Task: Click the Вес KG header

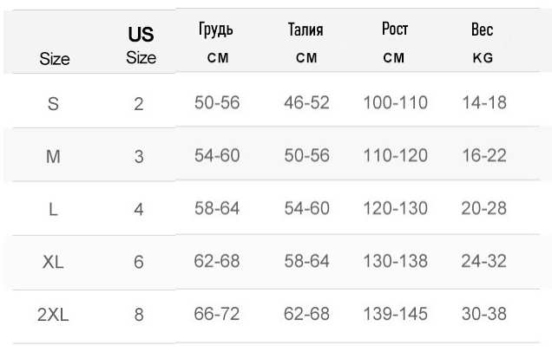Action: coord(483,42)
